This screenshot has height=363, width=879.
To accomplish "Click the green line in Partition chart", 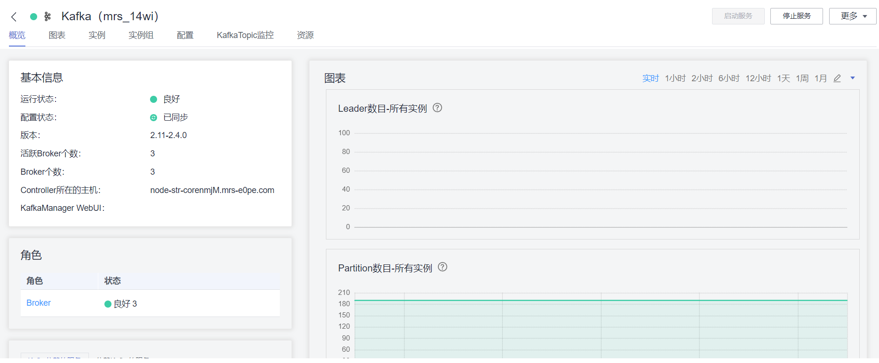I will pyautogui.click(x=601, y=300).
